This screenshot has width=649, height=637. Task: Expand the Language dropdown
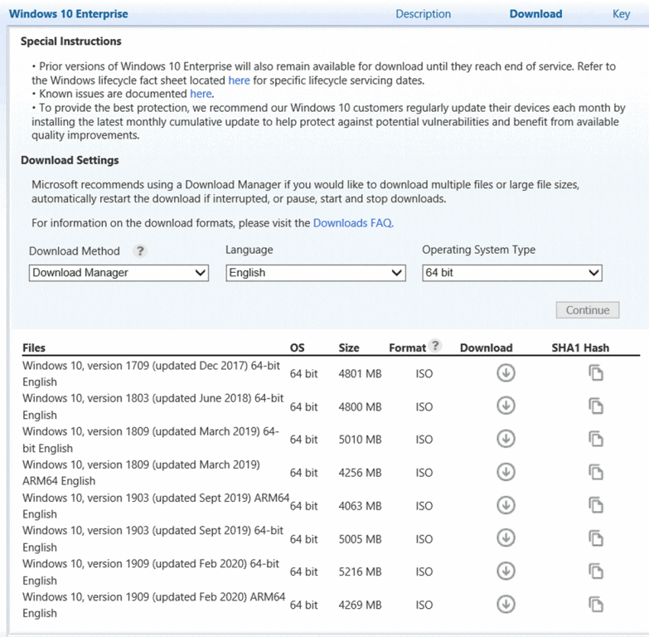(316, 273)
